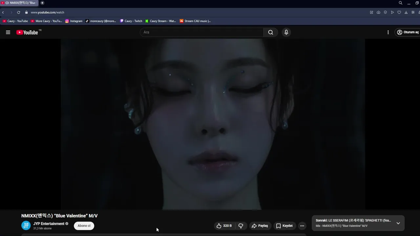This screenshot has height=236, width=420.
Task: Click the Oturum aç sign-in button
Action: coord(408,32)
